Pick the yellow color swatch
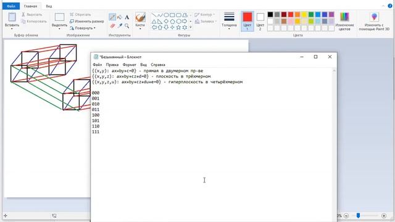Image resolution: width=395 pixels, height=222 pixels. (304, 15)
